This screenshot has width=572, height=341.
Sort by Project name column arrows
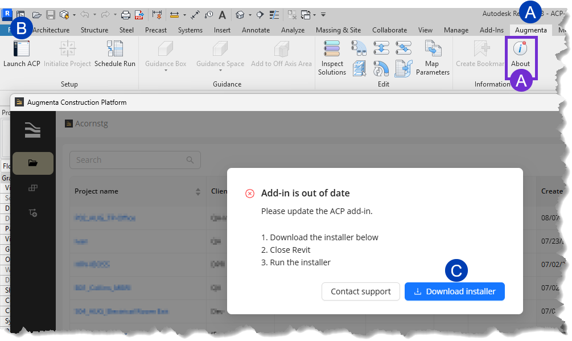pos(197,192)
